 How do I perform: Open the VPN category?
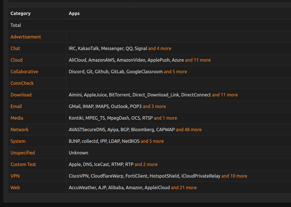15,176
